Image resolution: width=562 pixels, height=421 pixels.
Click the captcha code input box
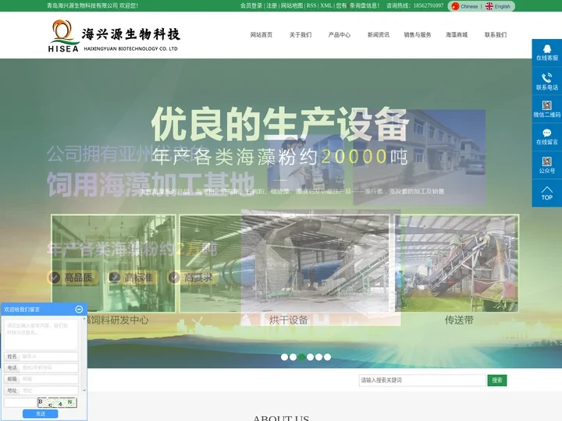pyautogui.click(x=20, y=402)
